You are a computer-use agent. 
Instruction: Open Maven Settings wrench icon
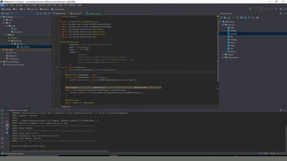coord(257,17)
